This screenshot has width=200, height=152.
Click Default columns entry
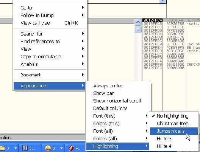coord(117,109)
